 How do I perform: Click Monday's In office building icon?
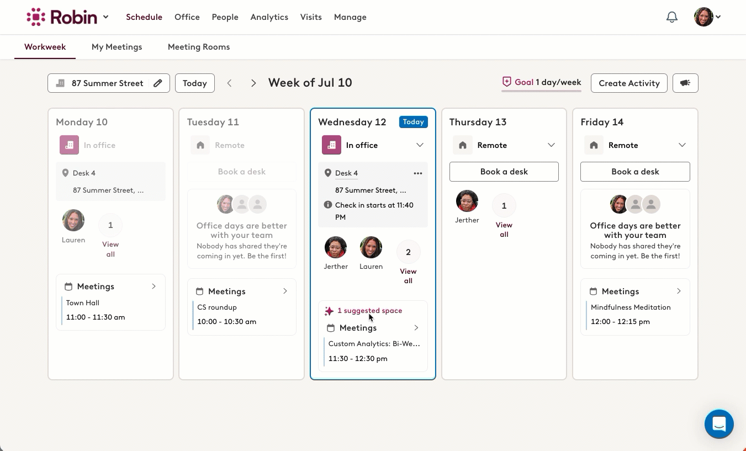[x=69, y=145]
